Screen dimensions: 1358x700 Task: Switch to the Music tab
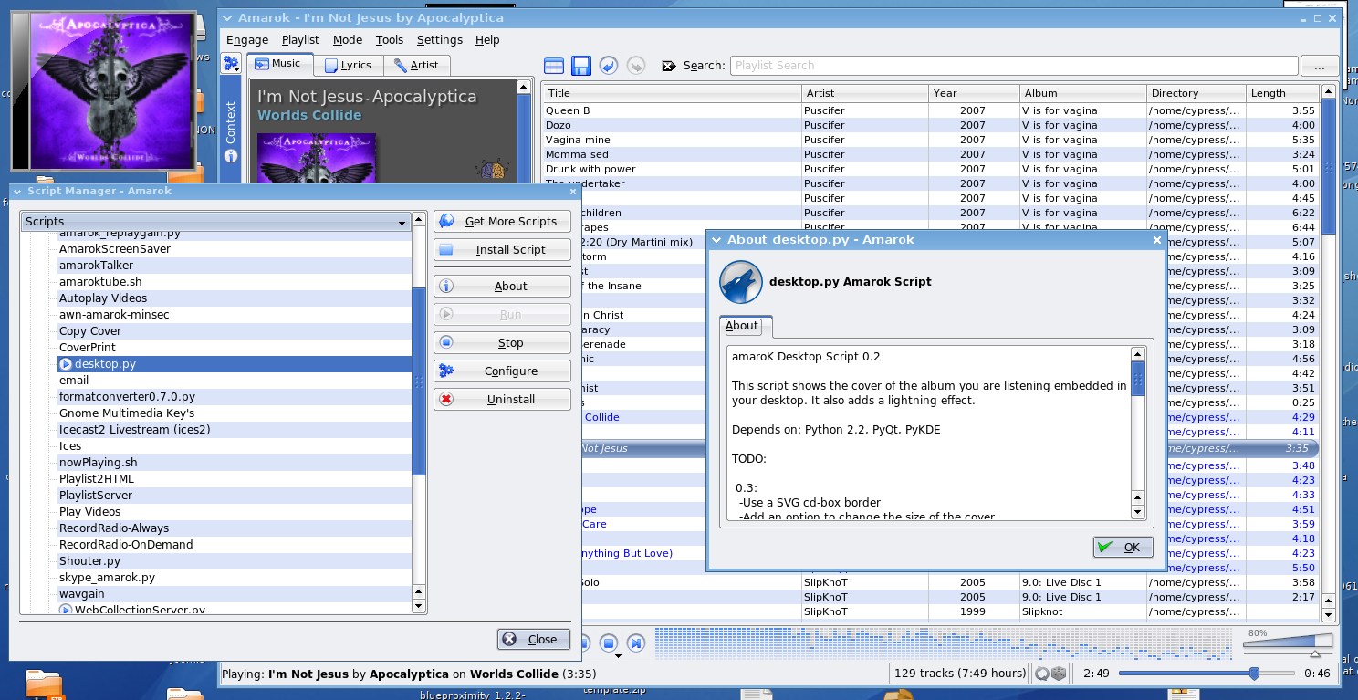280,64
